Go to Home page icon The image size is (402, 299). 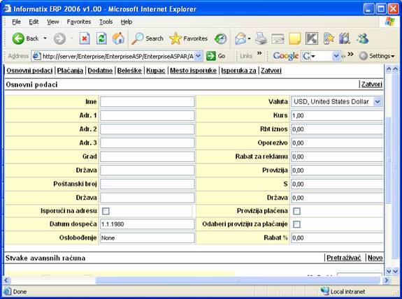[118, 38]
